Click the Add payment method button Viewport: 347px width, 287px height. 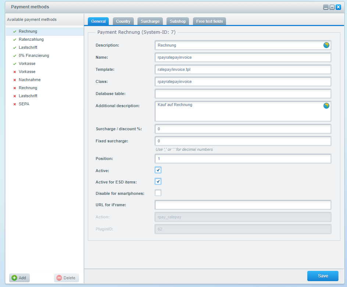(19, 278)
